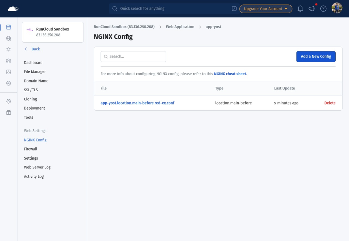Click the DNS manager globe icon

9,83
